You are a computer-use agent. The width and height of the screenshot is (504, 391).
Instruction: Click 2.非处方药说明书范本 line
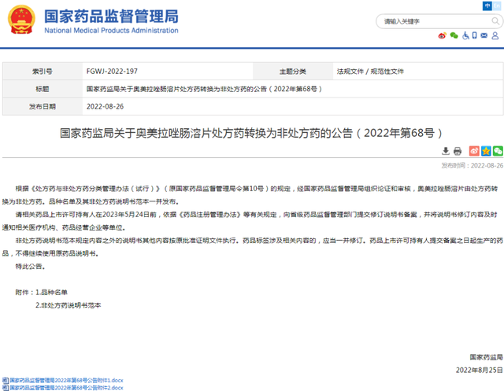tap(69, 305)
